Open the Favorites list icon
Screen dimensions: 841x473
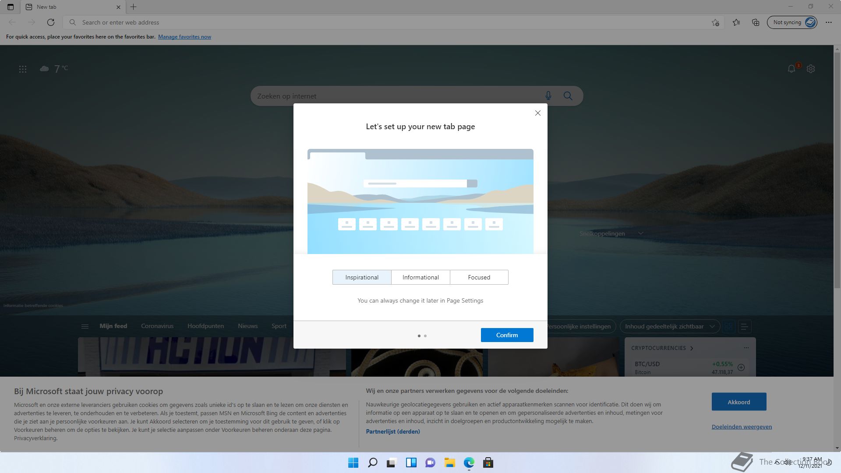(x=736, y=22)
